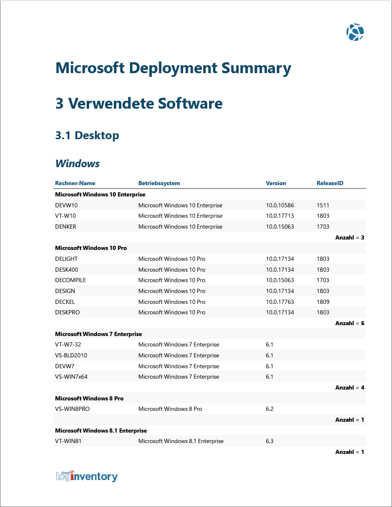Click OS cell in DENKER row

[x=181, y=227]
